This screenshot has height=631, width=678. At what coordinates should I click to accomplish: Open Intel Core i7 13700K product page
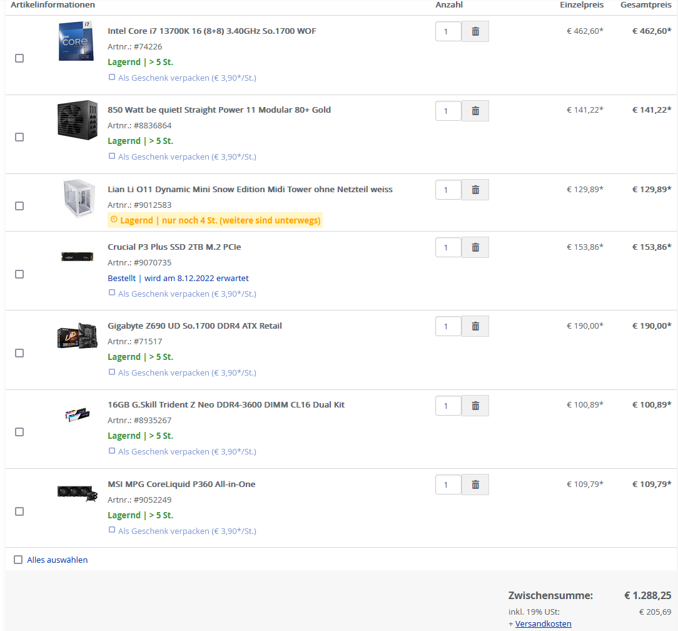click(212, 31)
